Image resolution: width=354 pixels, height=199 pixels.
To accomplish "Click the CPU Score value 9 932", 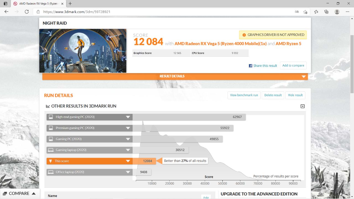I will point(235,53).
